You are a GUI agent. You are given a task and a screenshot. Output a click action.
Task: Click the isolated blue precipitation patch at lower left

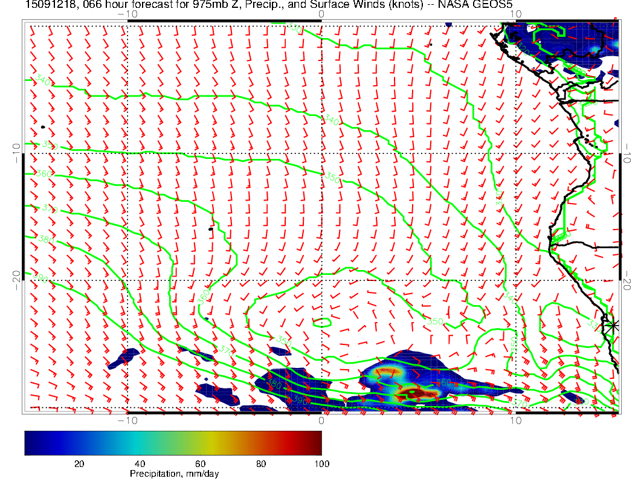pyautogui.click(x=124, y=358)
